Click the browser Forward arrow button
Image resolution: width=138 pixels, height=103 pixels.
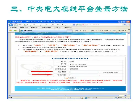coord(16,25)
